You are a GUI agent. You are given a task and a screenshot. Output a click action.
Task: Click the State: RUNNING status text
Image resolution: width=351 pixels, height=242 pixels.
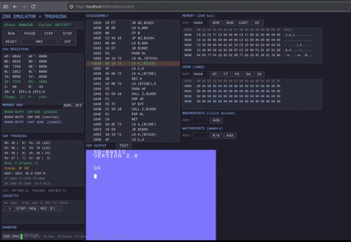coord(19,25)
